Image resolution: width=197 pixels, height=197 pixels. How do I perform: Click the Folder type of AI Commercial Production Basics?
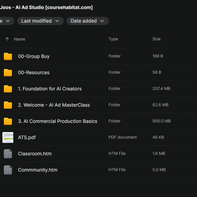pyautogui.click(x=115, y=121)
